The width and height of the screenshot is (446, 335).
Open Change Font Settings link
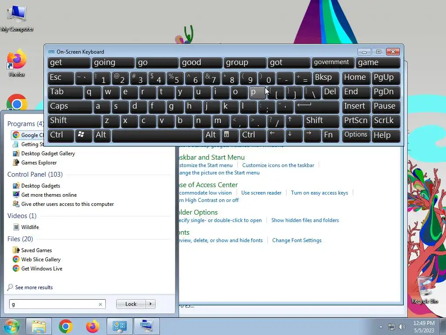coord(297,240)
